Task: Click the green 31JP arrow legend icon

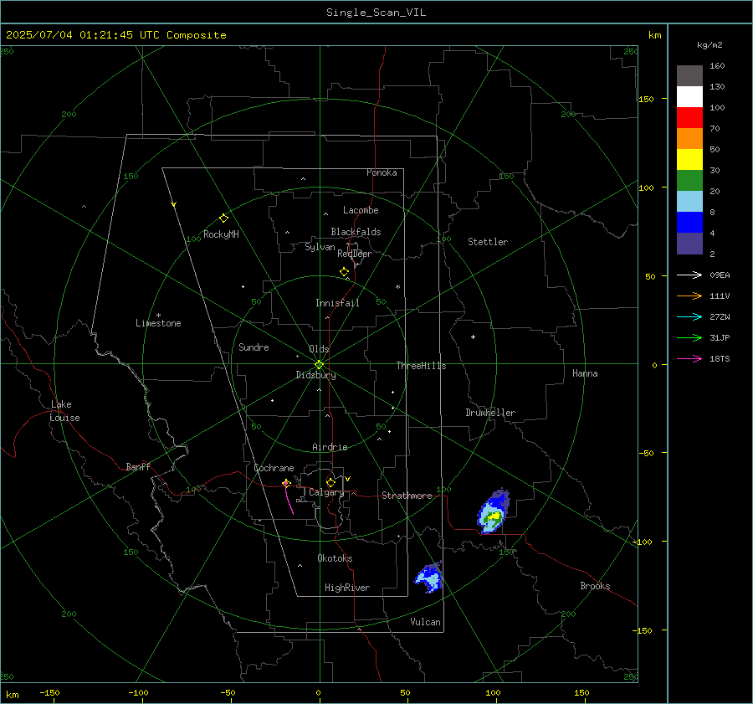Action: (x=689, y=338)
